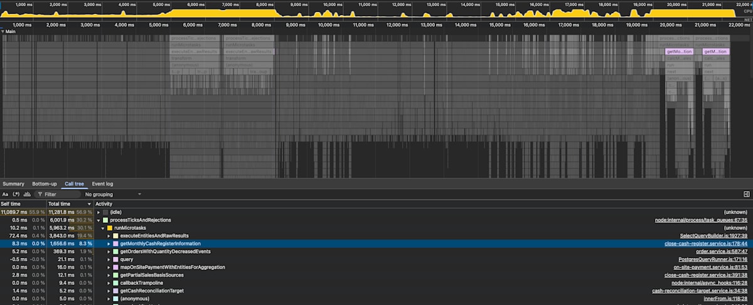Toggle the match whole word filter button
The width and height of the screenshot is (753, 305).
[28, 194]
